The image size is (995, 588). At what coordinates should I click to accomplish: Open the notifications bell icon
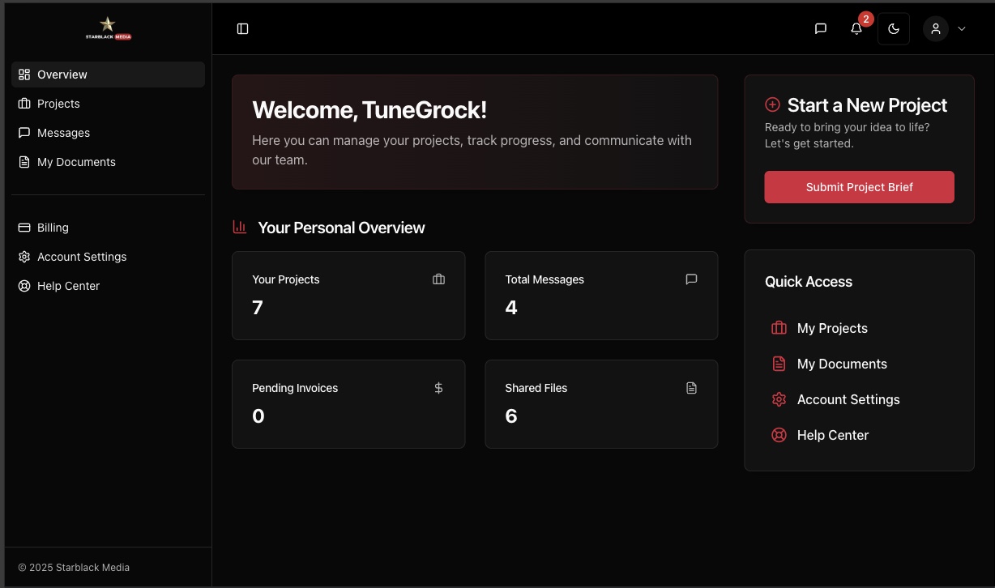856,28
